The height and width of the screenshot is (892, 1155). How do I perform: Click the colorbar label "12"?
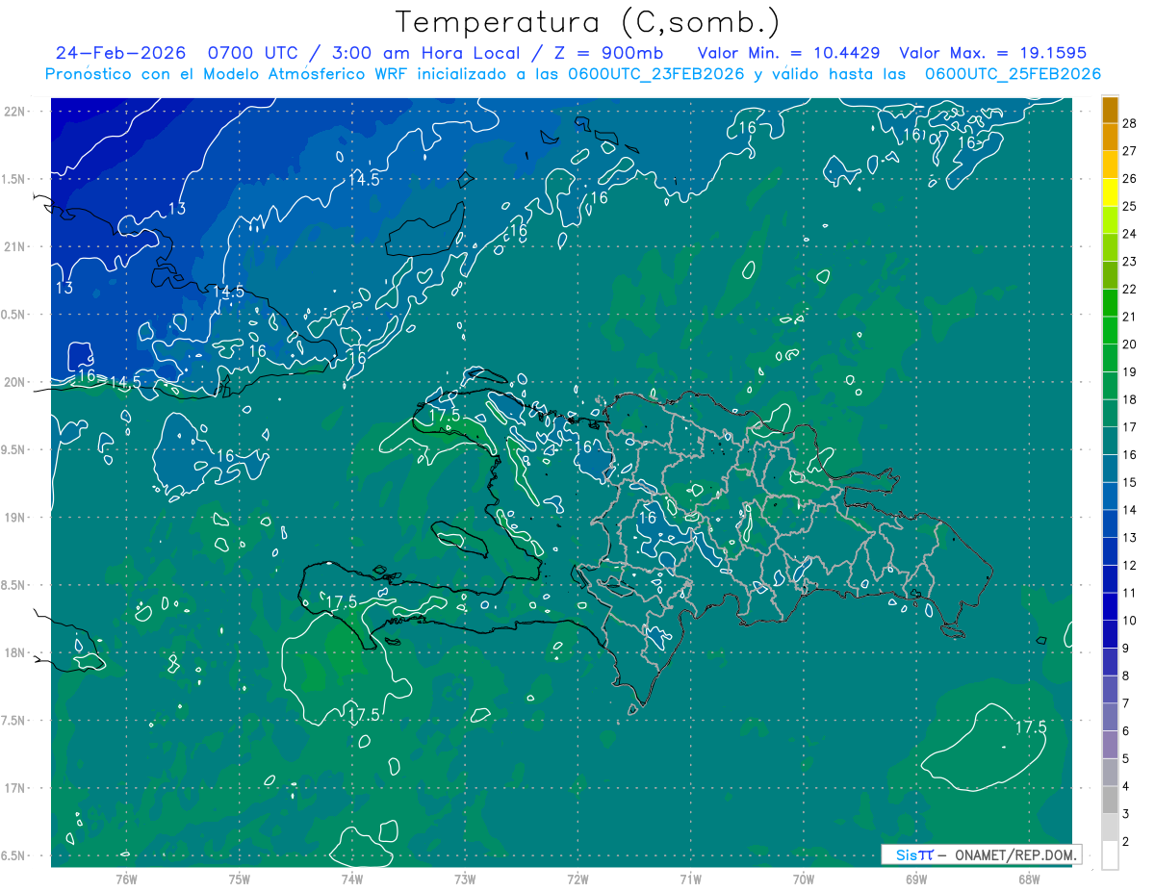coord(1129,566)
